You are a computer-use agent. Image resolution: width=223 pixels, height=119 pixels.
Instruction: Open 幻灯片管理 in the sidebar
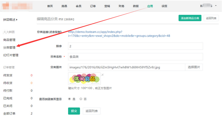[11, 55]
